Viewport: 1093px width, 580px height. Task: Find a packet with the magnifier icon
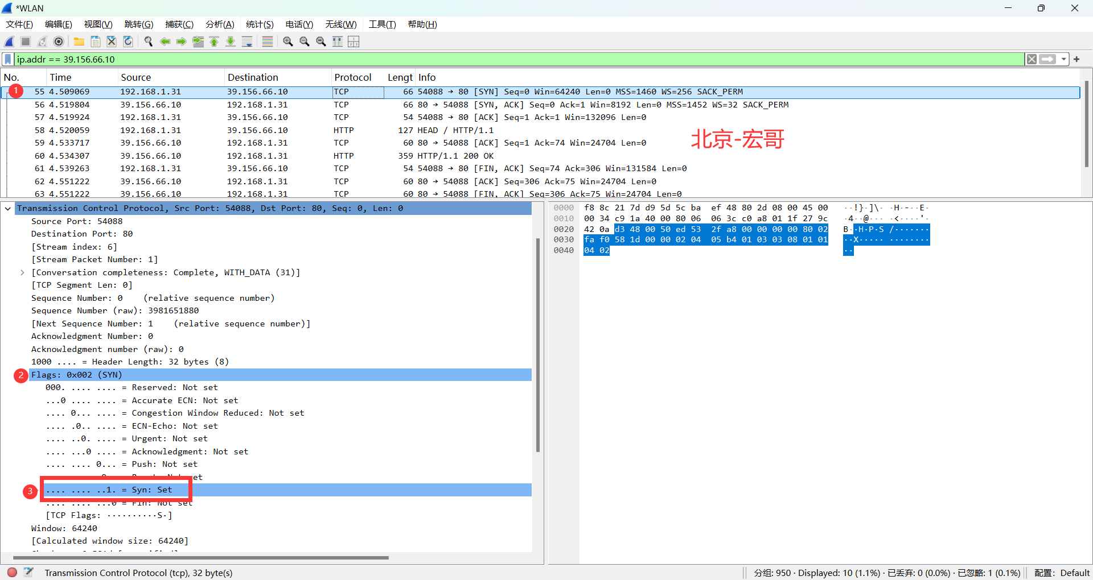[149, 42]
